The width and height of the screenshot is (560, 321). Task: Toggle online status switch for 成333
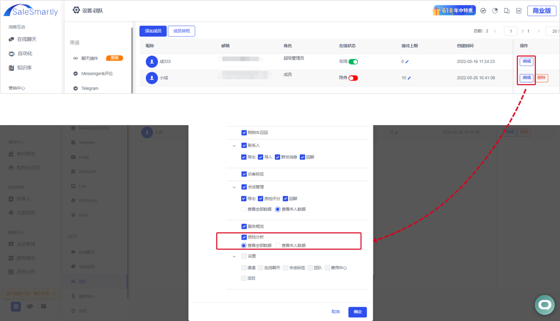pyautogui.click(x=353, y=62)
